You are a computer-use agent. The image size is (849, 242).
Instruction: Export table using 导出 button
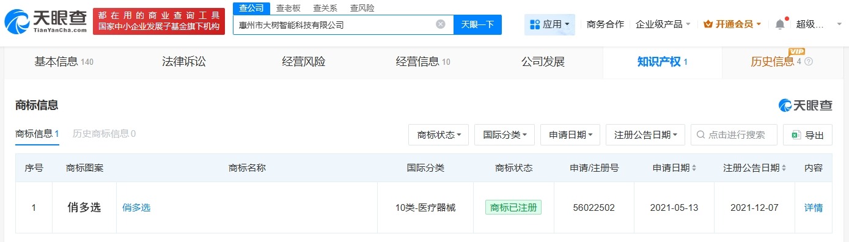tap(807, 135)
